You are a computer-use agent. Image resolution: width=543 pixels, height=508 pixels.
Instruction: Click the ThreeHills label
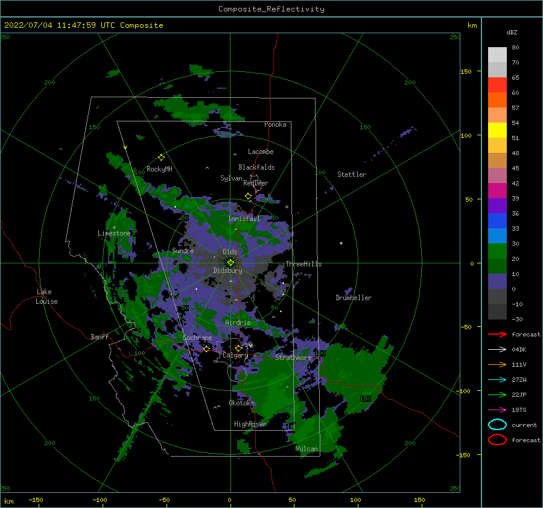pos(303,264)
